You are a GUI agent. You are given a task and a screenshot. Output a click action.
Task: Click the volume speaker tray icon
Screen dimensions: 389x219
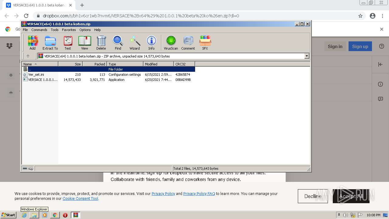(346, 215)
